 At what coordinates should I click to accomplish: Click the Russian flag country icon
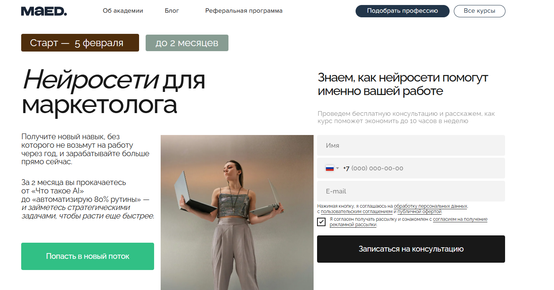click(329, 168)
